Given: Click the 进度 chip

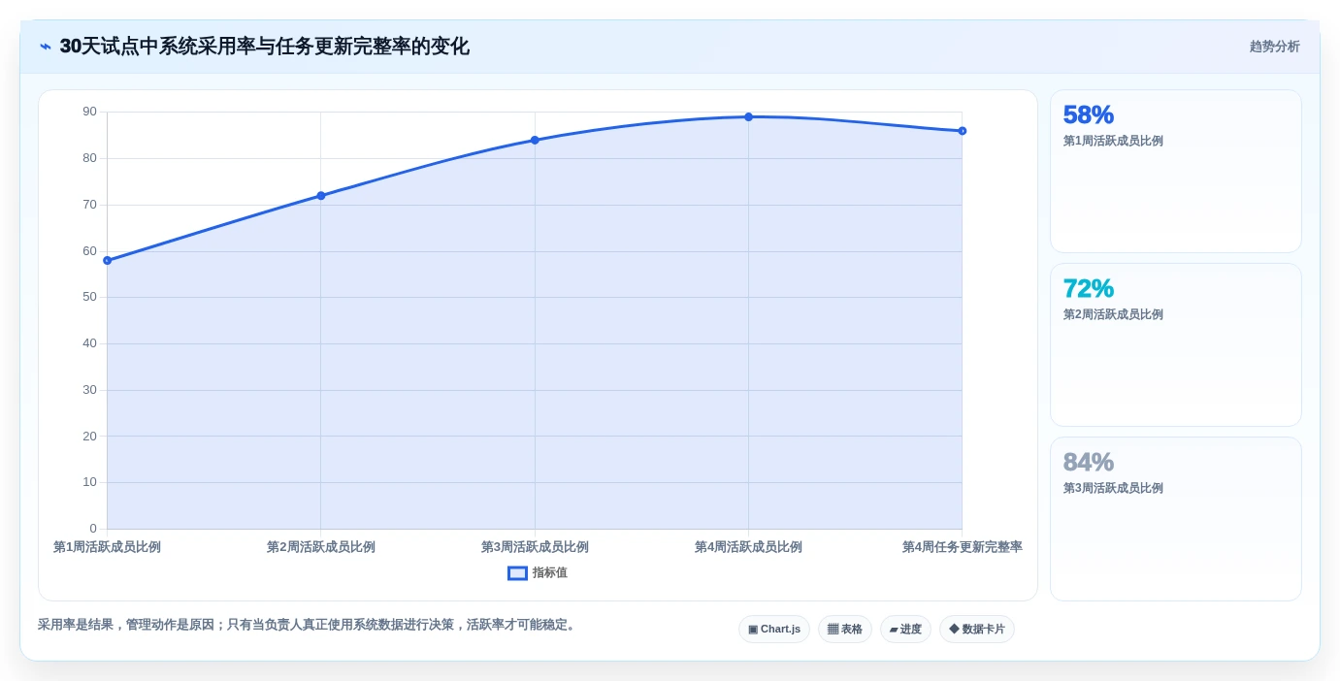Looking at the screenshot, I should [x=905, y=630].
